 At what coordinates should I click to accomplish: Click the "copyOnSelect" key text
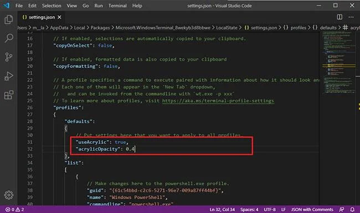[x=73, y=45]
